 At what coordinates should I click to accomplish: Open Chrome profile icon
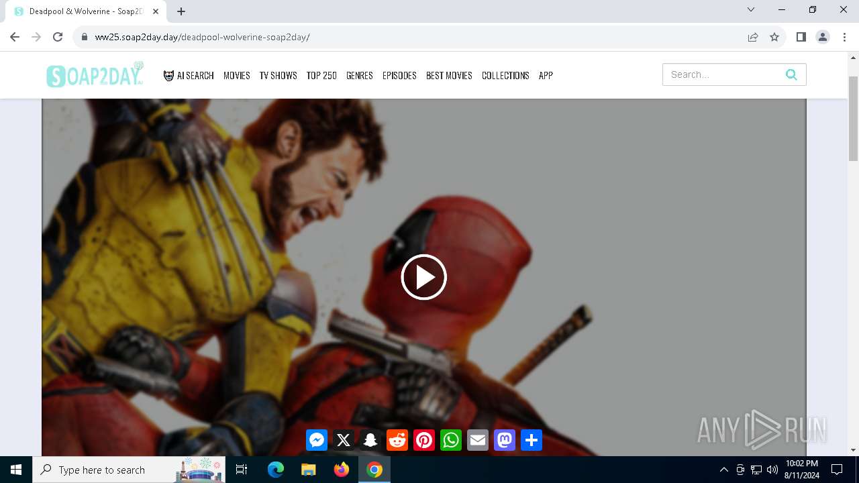[823, 37]
